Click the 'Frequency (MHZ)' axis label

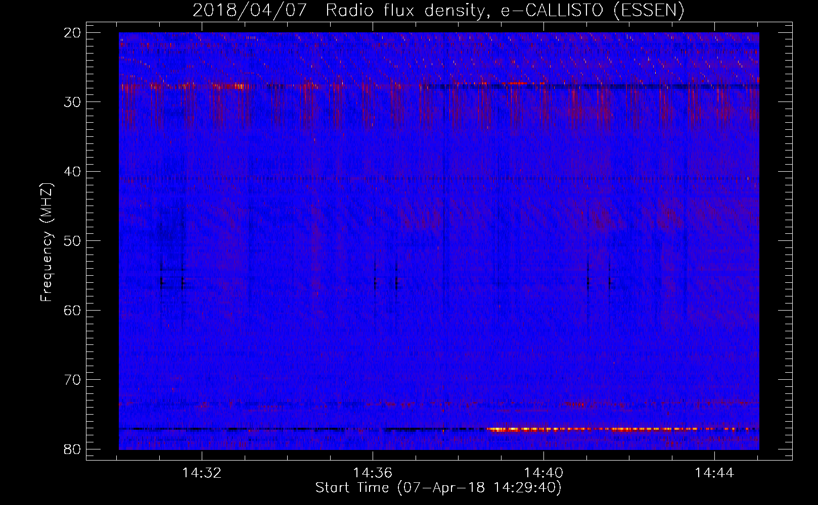47,242
